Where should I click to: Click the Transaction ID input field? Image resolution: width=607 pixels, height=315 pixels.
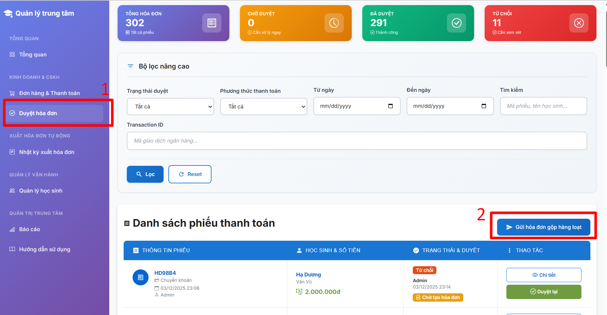point(357,141)
